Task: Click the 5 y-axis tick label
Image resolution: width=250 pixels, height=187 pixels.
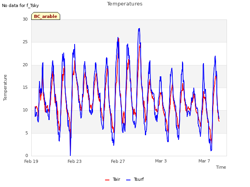Action: (27, 133)
